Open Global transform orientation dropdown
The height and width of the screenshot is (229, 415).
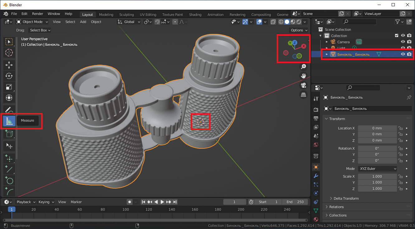(x=129, y=22)
